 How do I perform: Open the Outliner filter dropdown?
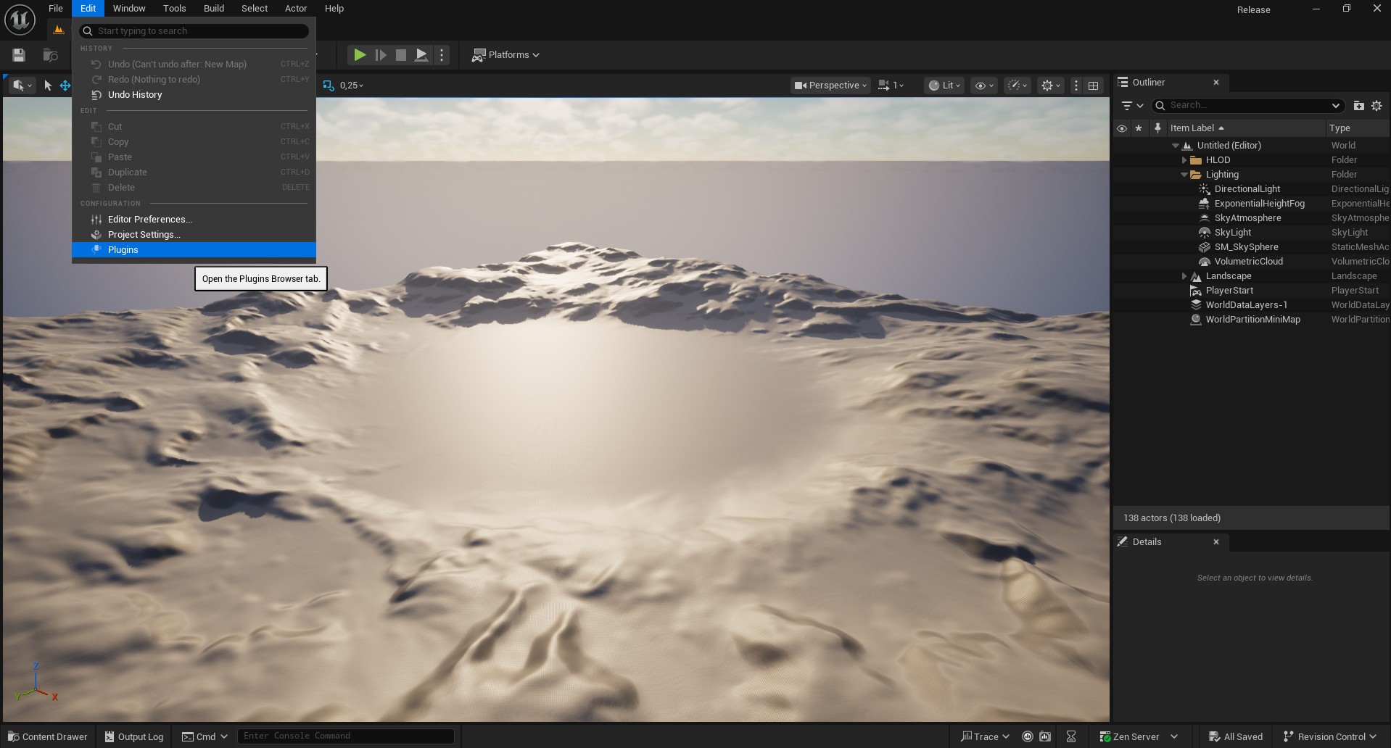[x=1132, y=106]
